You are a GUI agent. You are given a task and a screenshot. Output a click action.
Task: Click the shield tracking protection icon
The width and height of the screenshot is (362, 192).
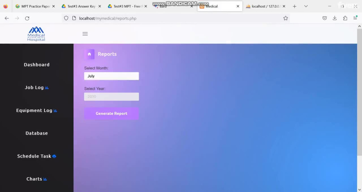tap(66, 18)
